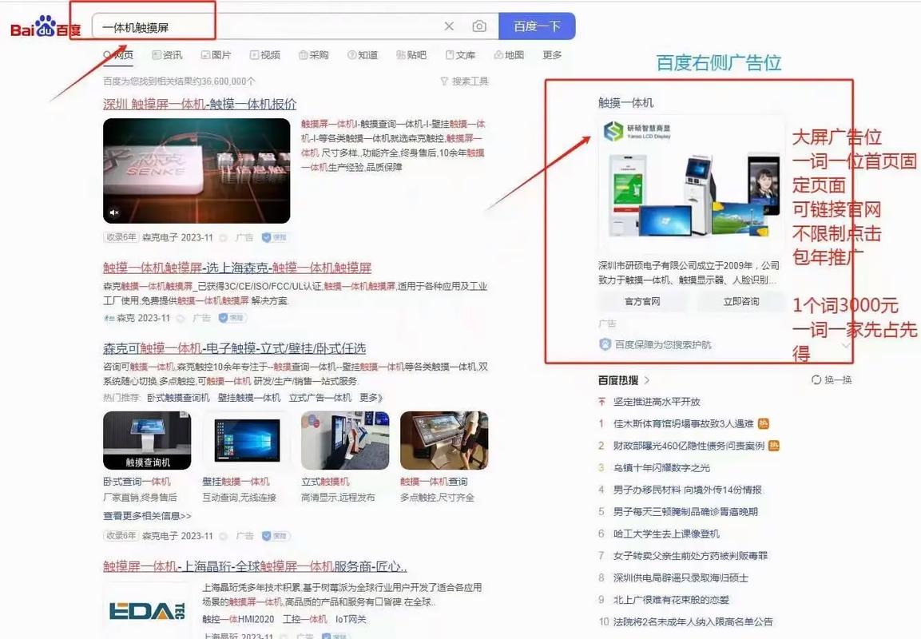Switch to the 知道 tab

[x=363, y=54]
